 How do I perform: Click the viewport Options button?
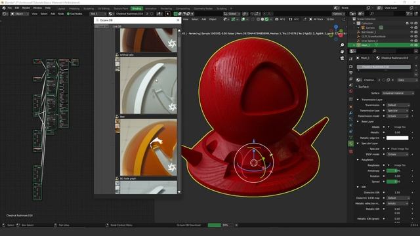click(x=339, y=14)
